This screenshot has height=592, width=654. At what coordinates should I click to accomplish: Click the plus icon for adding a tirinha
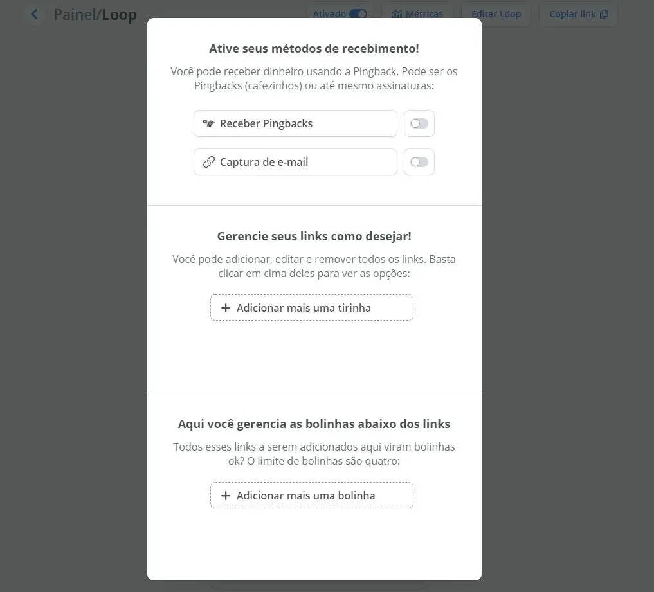(x=226, y=308)
